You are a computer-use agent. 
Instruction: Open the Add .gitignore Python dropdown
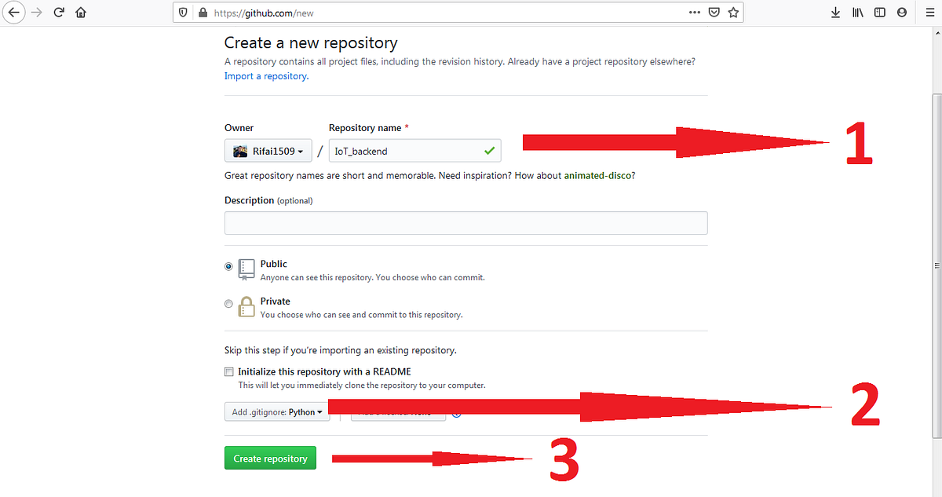point(276,411)
